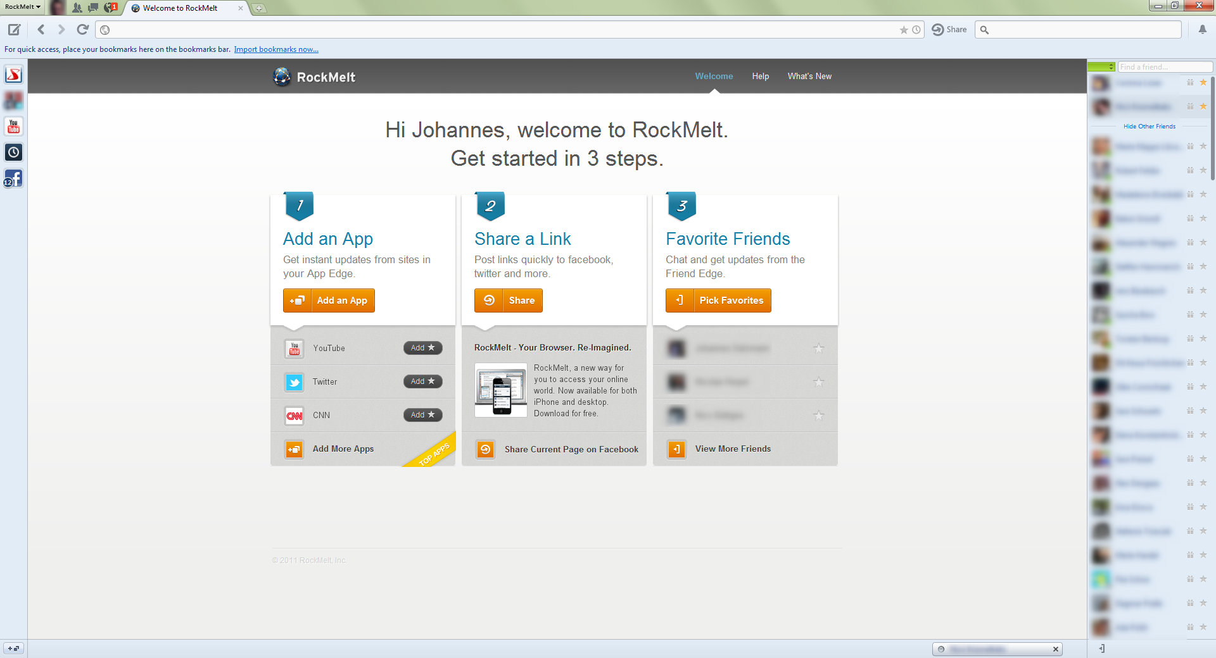
Task: Click the Import bookmarks now link
Action: pos(276,49)
